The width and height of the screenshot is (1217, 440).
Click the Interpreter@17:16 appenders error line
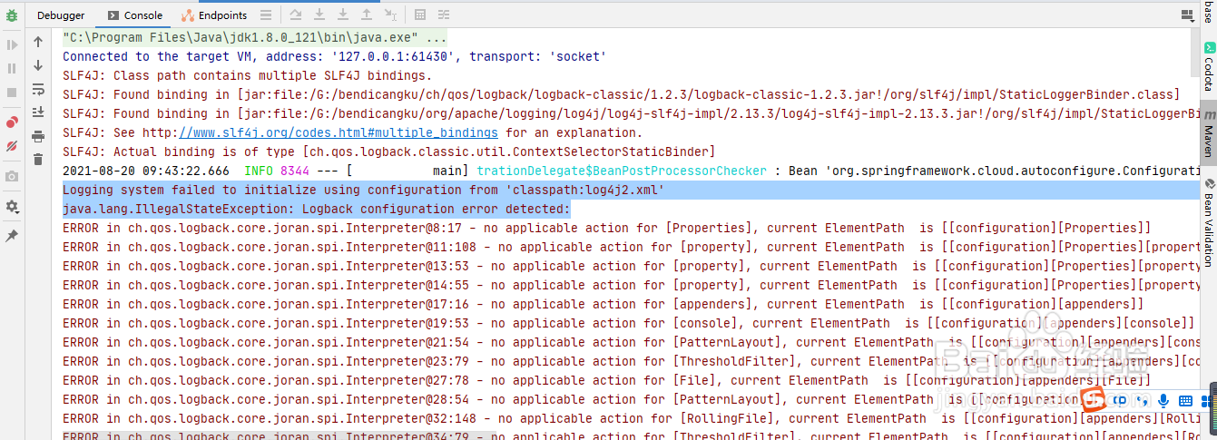[x=604, y=304]
